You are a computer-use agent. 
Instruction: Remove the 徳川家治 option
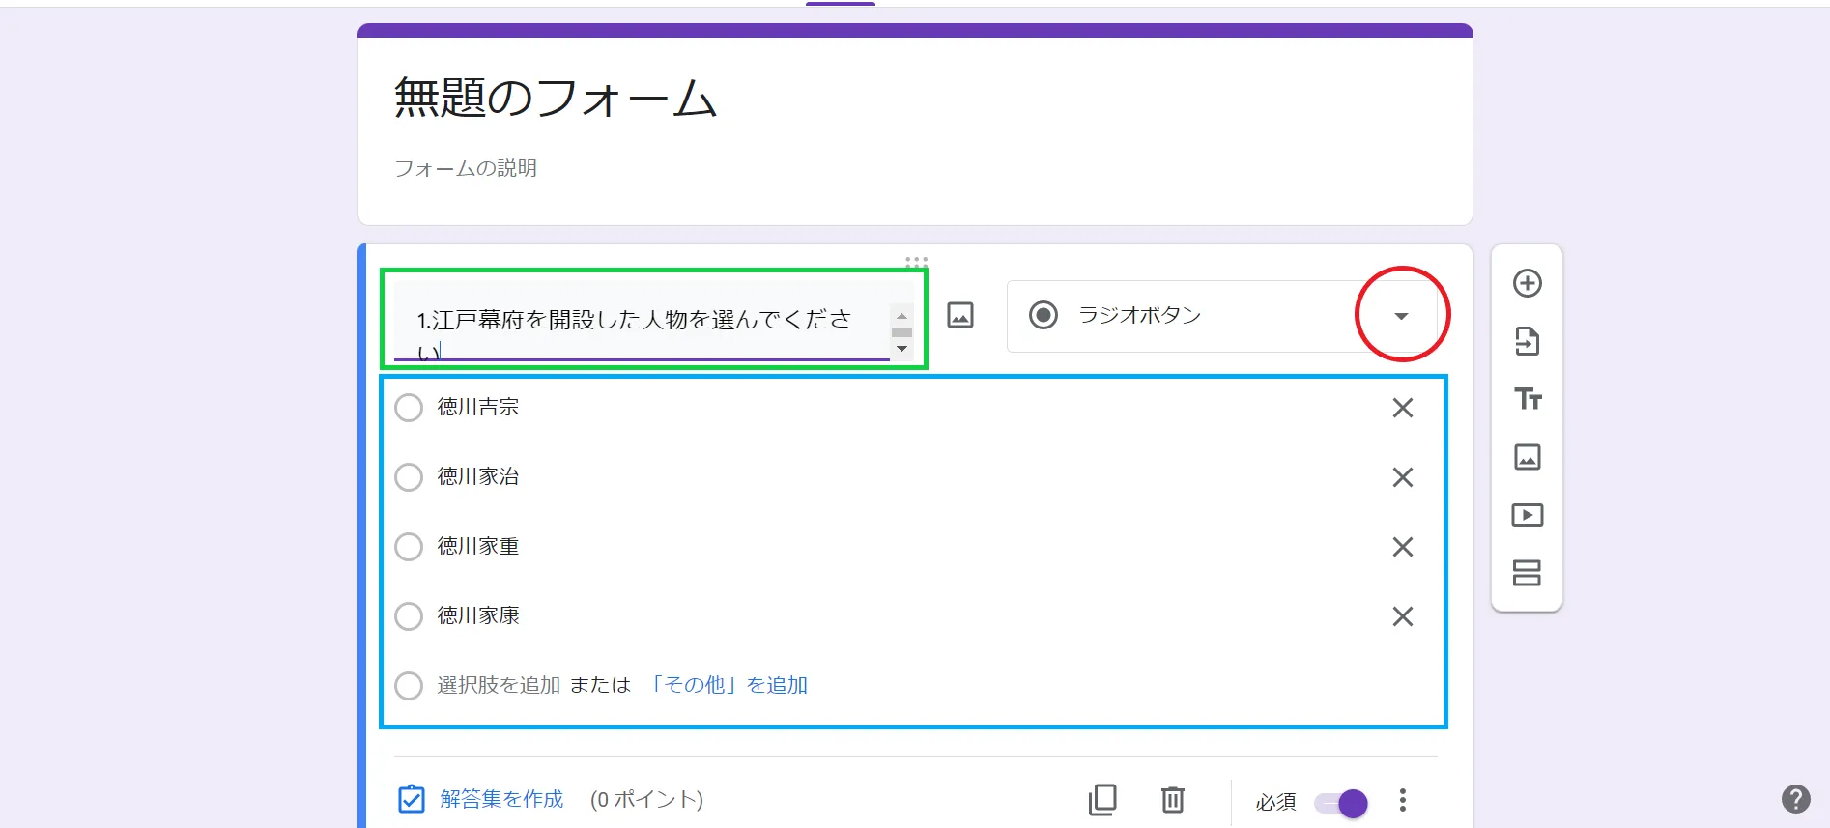(x=1402, y=477)
